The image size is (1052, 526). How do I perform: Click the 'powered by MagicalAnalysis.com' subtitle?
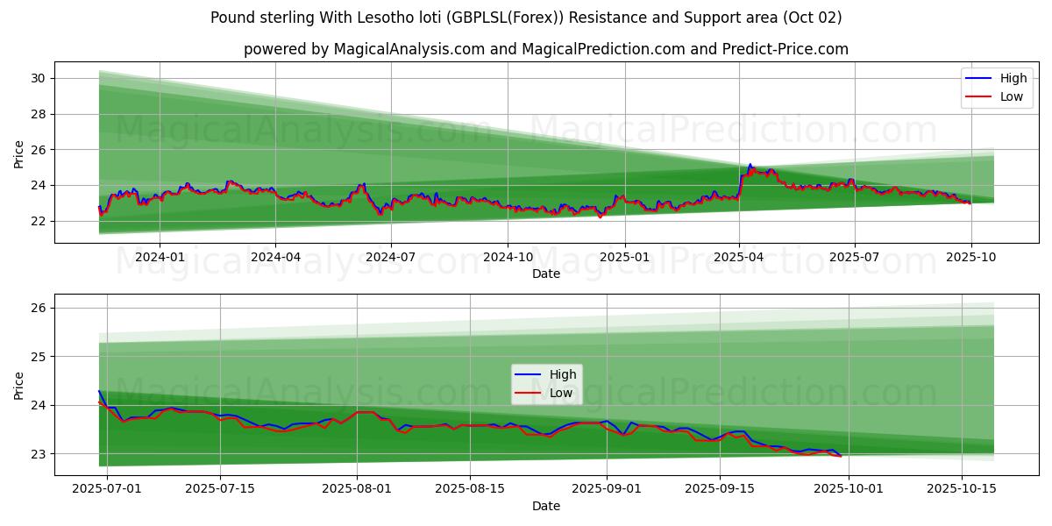[x=545, y=49]
